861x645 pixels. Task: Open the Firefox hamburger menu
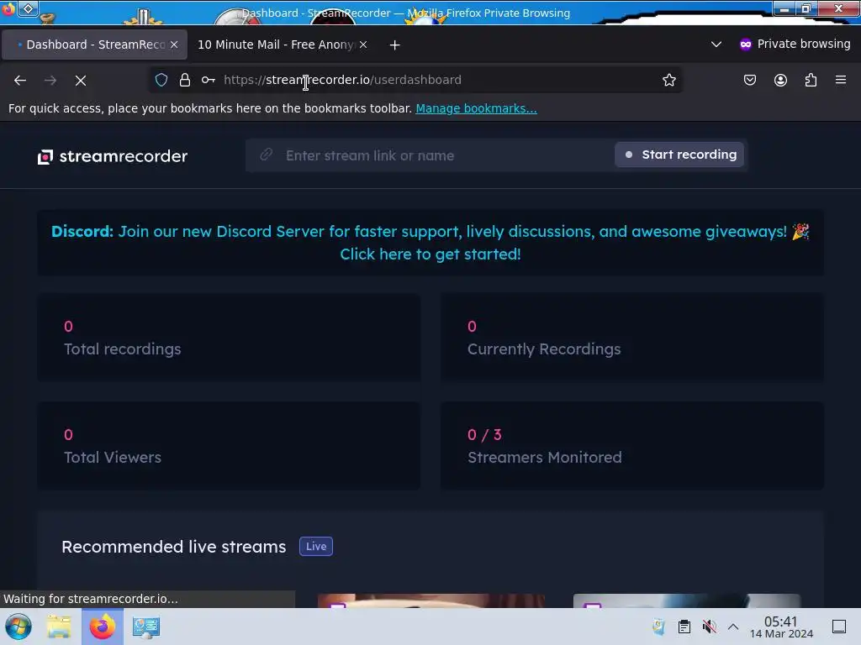point(841,80)
